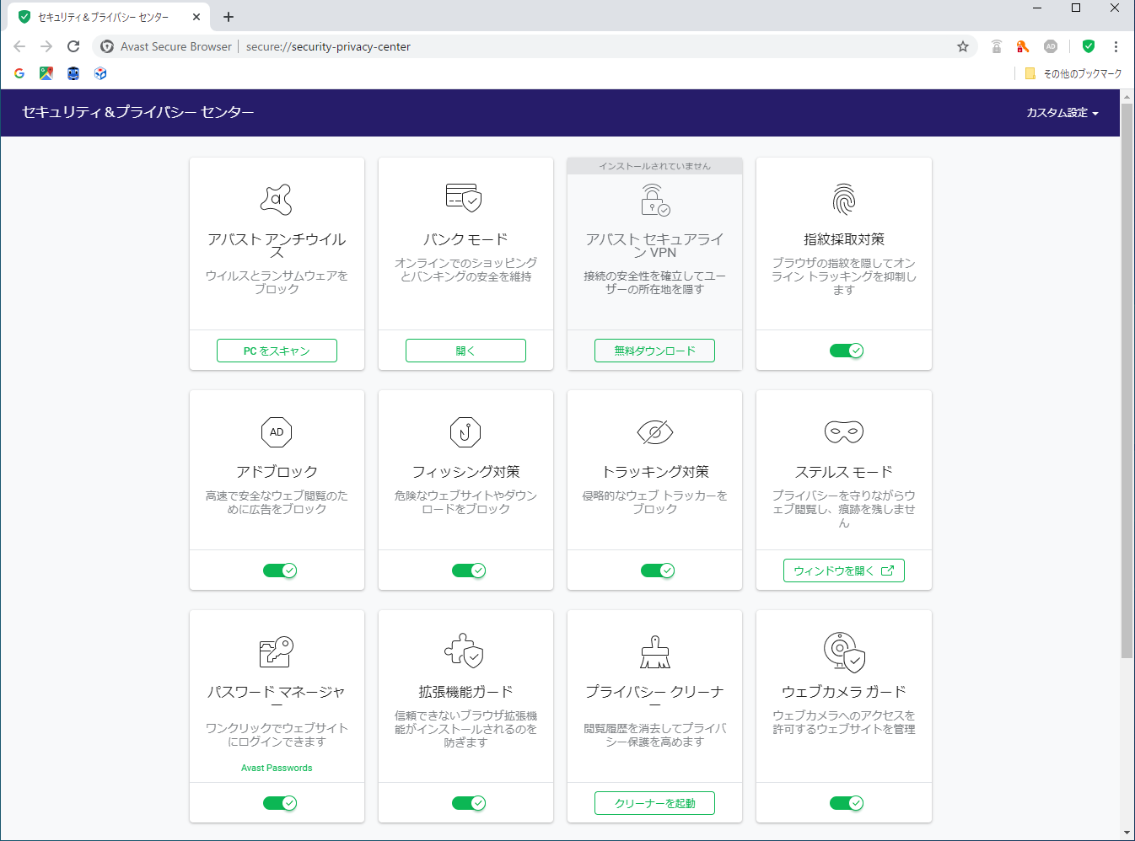Click the Password Manager key icon
Image resolution: width=1135 pixels, height=841 pixels.
pyautogui.click(x=277, y=652)
